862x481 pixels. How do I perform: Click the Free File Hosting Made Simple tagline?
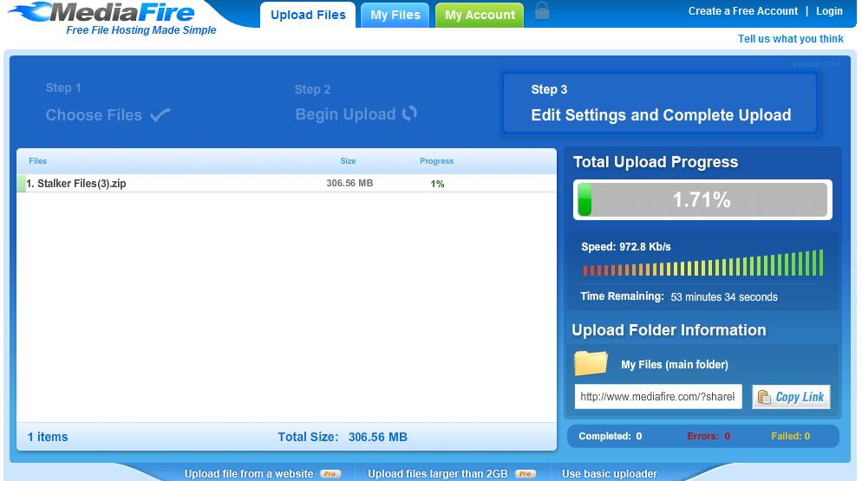pos(141,30)
